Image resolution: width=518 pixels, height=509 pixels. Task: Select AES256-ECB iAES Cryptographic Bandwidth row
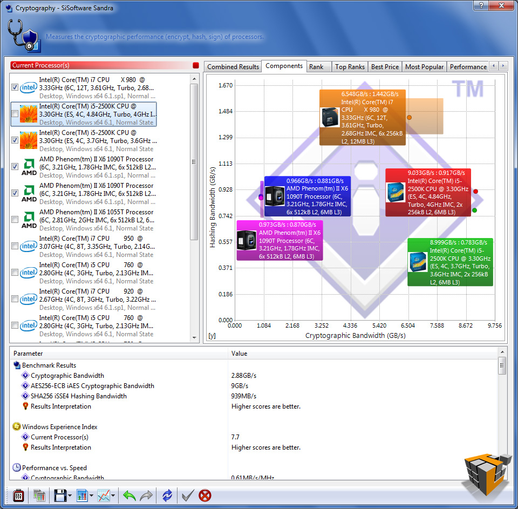[x=254, y=386]
